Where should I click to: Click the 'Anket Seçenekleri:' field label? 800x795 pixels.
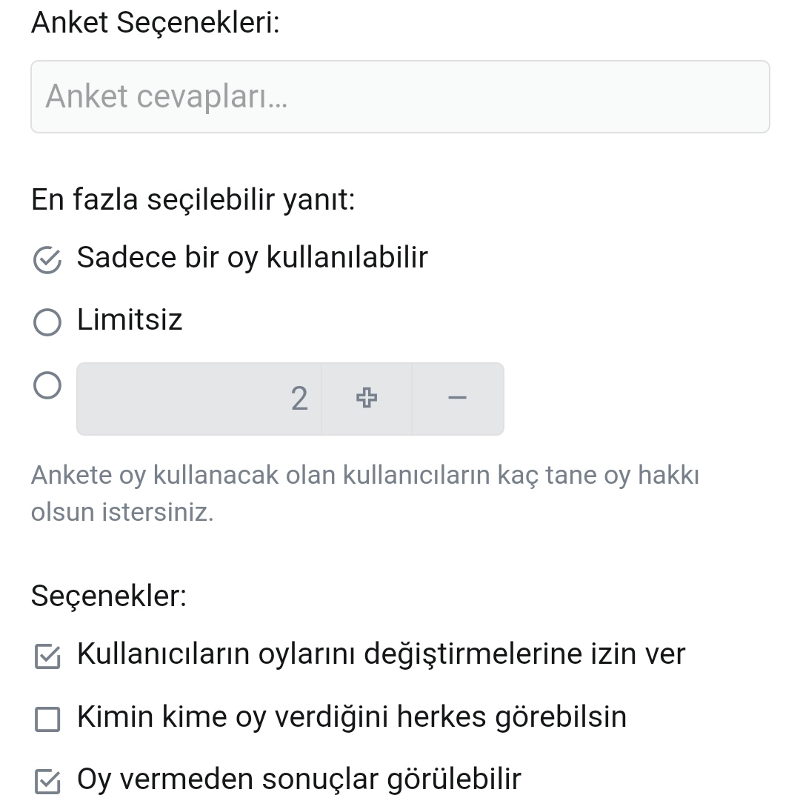[156, 22]
